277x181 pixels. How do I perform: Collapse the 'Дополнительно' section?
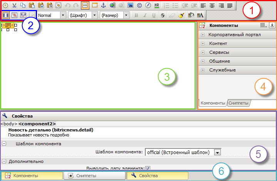[x=4, y=161]
